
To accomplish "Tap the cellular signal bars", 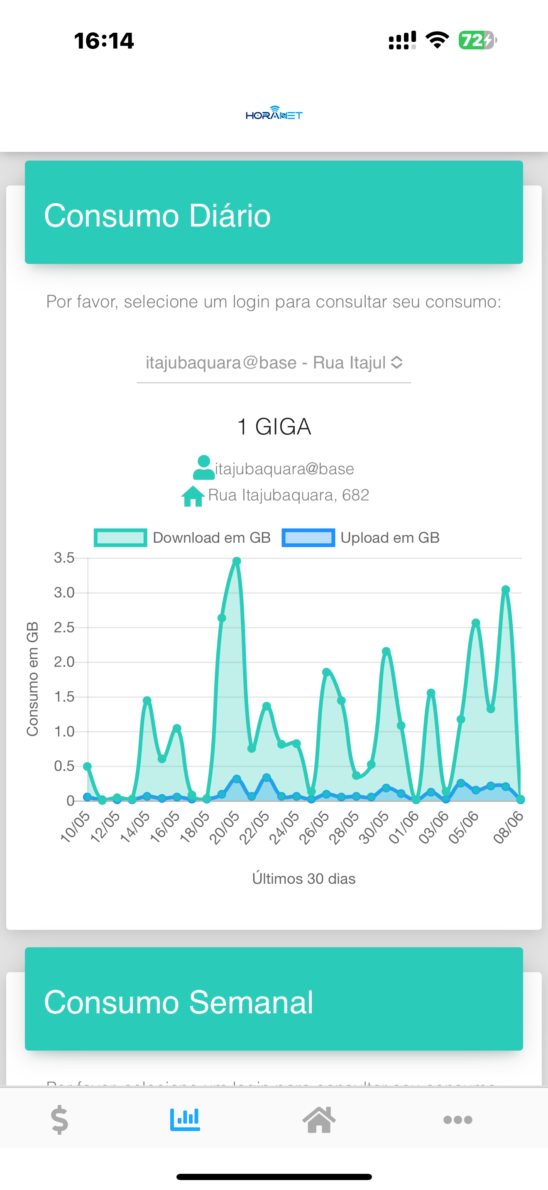I will (402, 40).
